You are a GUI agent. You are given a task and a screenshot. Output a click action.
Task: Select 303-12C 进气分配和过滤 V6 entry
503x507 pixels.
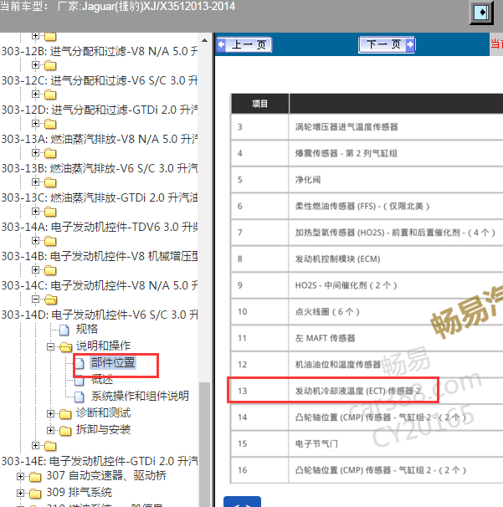[100, 80]
